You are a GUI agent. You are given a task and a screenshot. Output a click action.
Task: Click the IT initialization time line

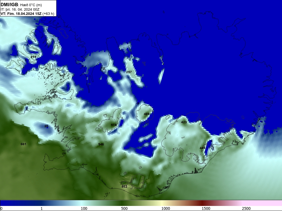(20, 10)
